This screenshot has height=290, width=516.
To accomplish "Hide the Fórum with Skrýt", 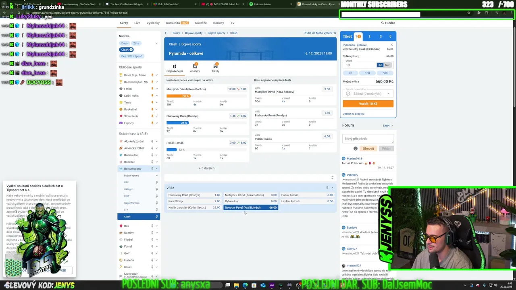I will click(388, 126).
